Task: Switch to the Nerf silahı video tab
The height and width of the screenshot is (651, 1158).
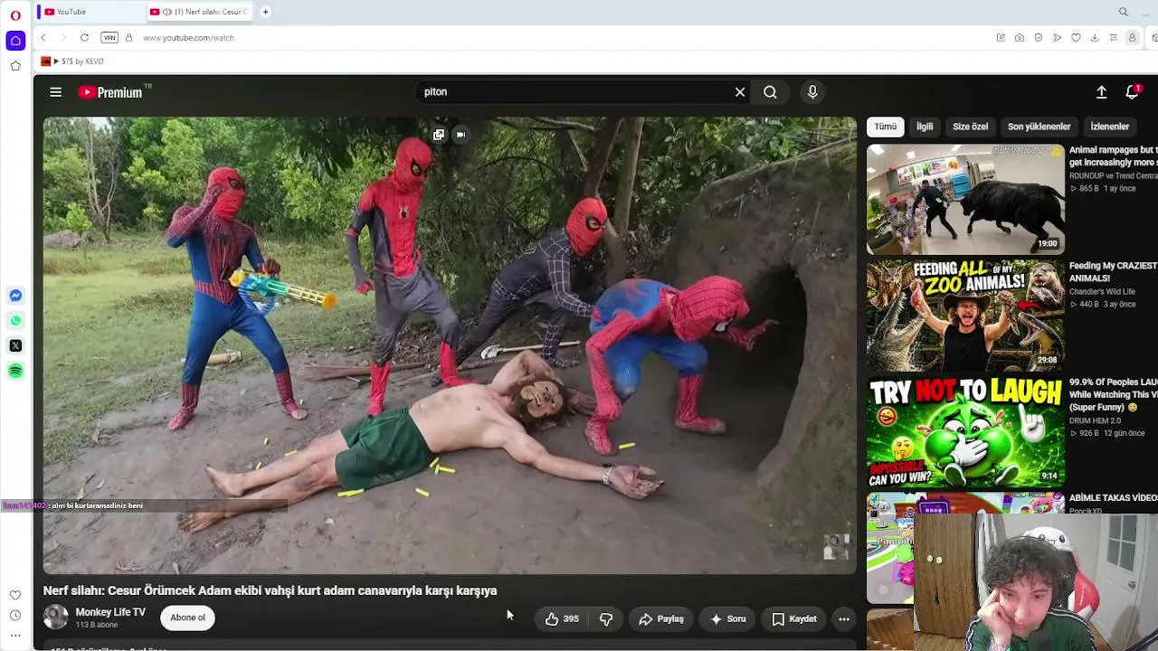Action: 199,12
